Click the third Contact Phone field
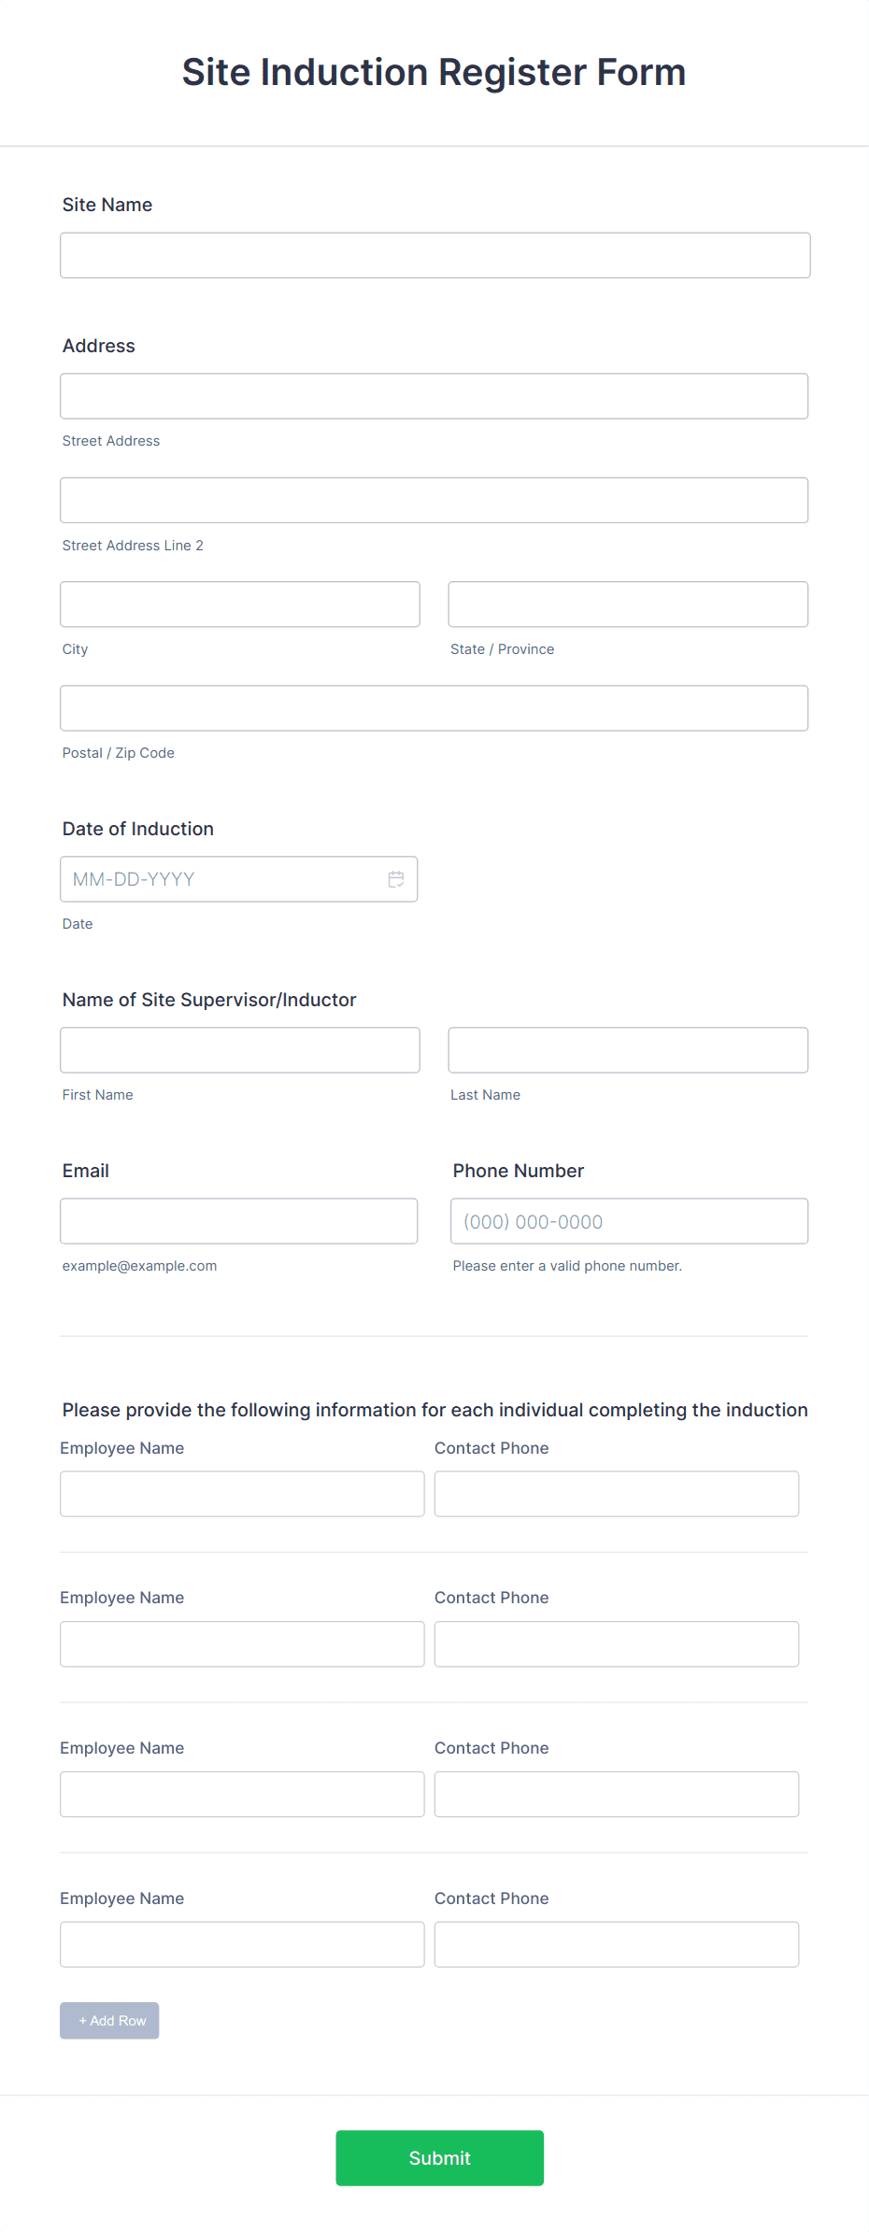This screenshot has width=869, height=2232. click(616, 1793)
